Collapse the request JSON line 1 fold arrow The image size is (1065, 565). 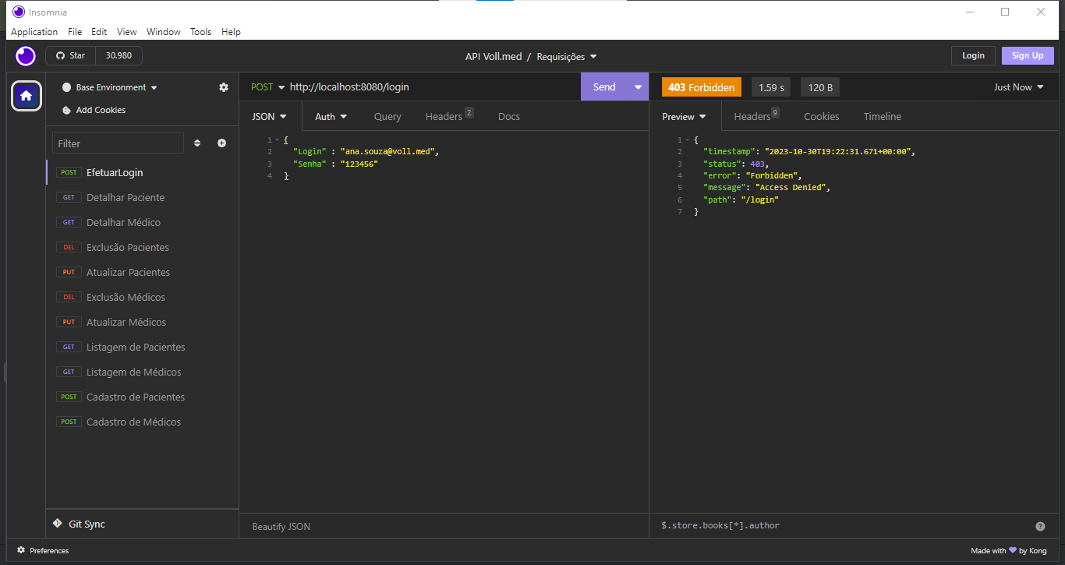277,140
